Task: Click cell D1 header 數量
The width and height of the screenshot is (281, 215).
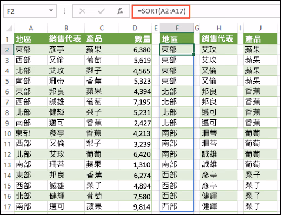Action: pos(135,39)
